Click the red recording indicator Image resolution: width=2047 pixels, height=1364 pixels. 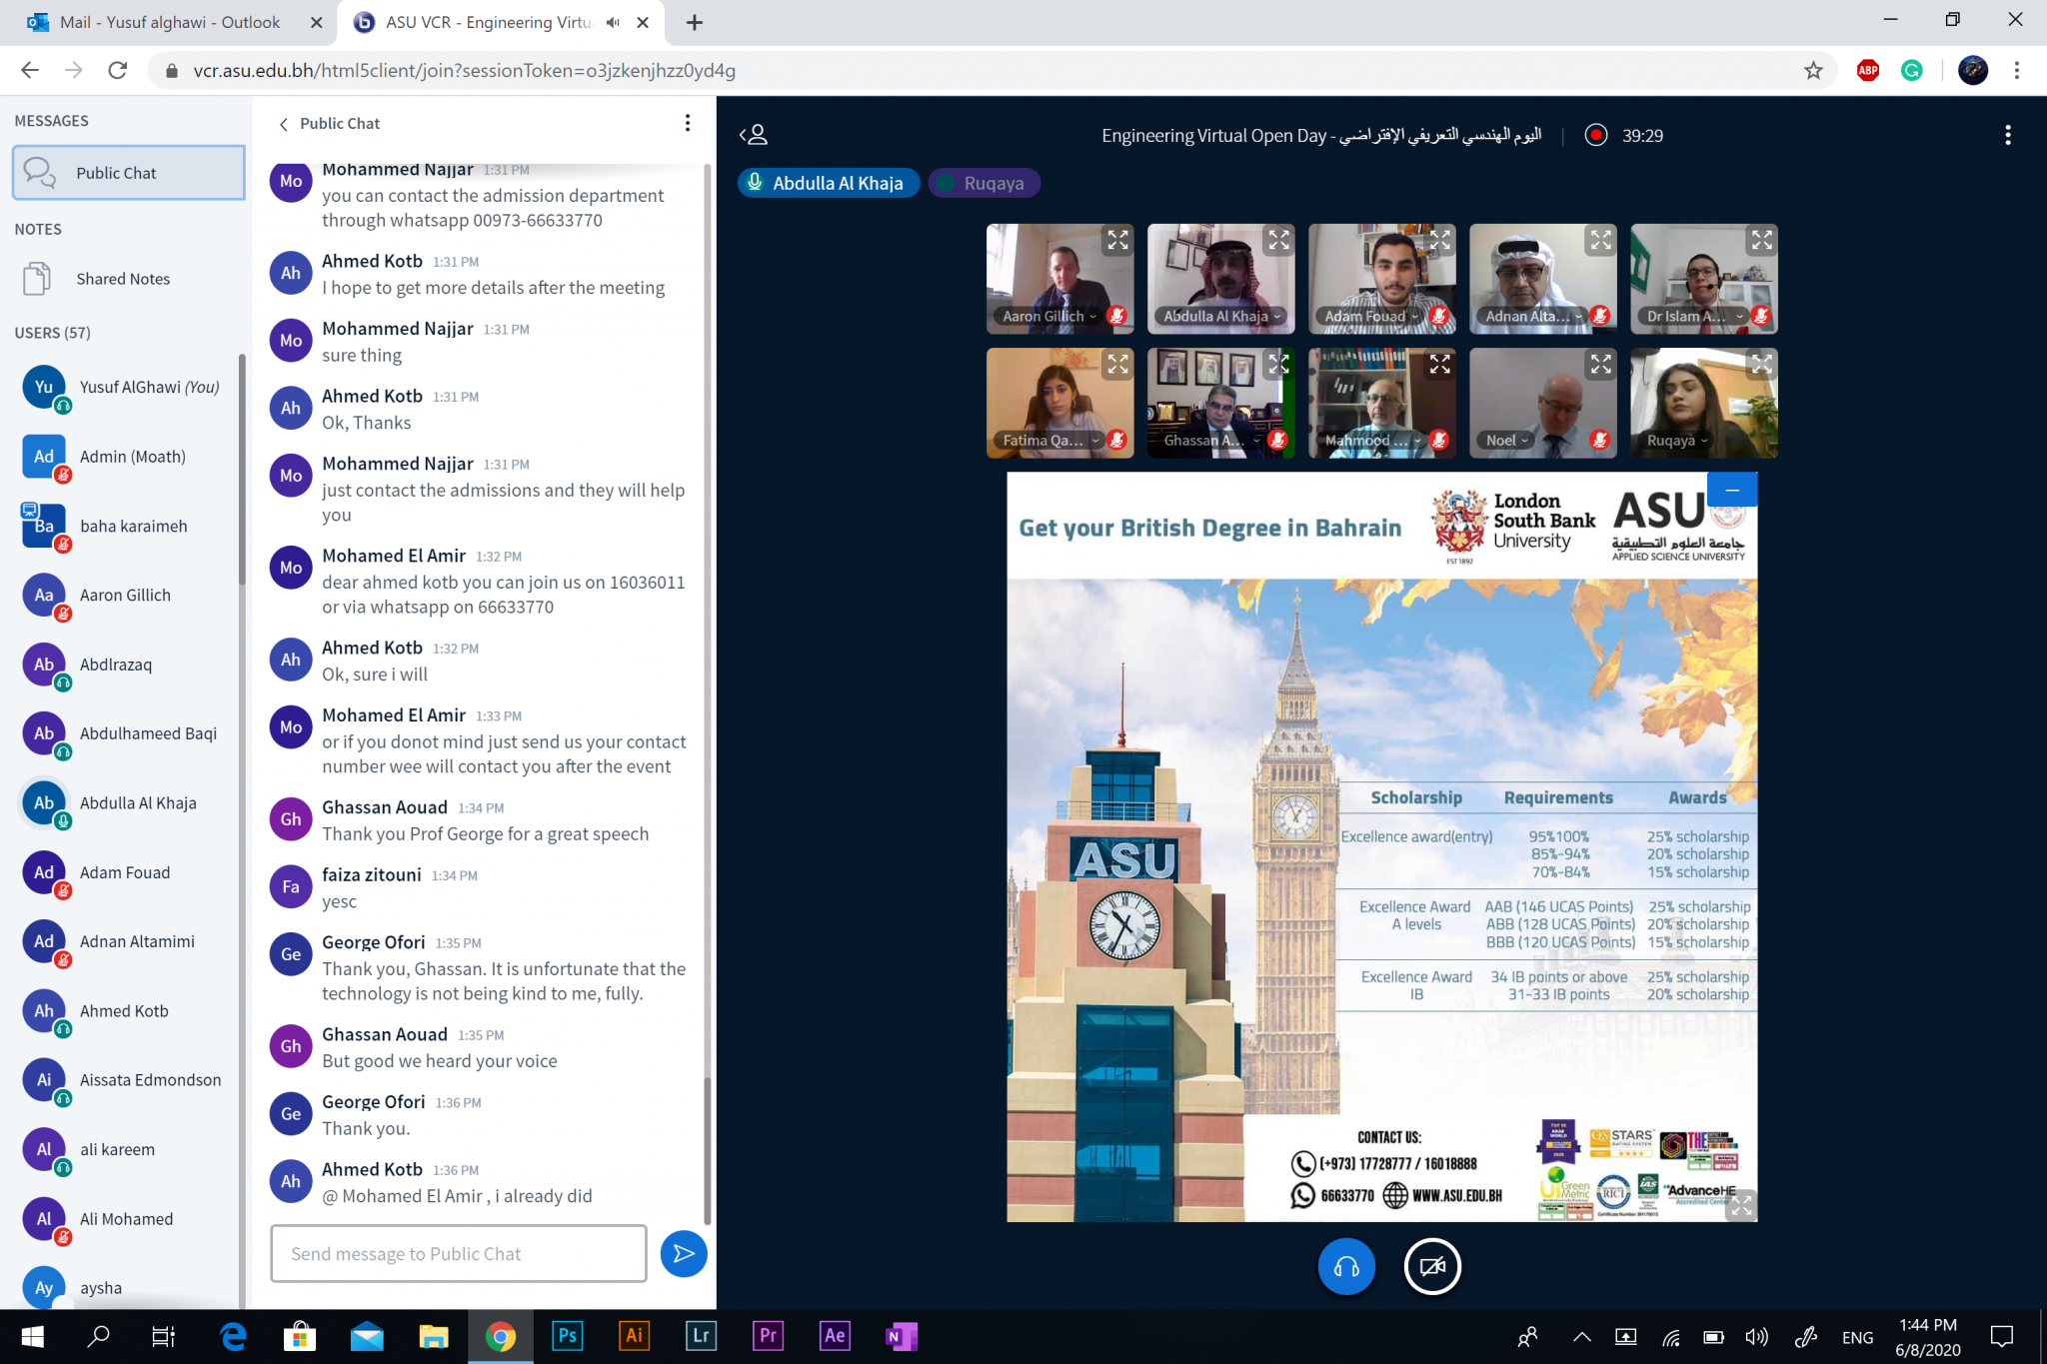pyautogui.click(x=1596, y=135)
